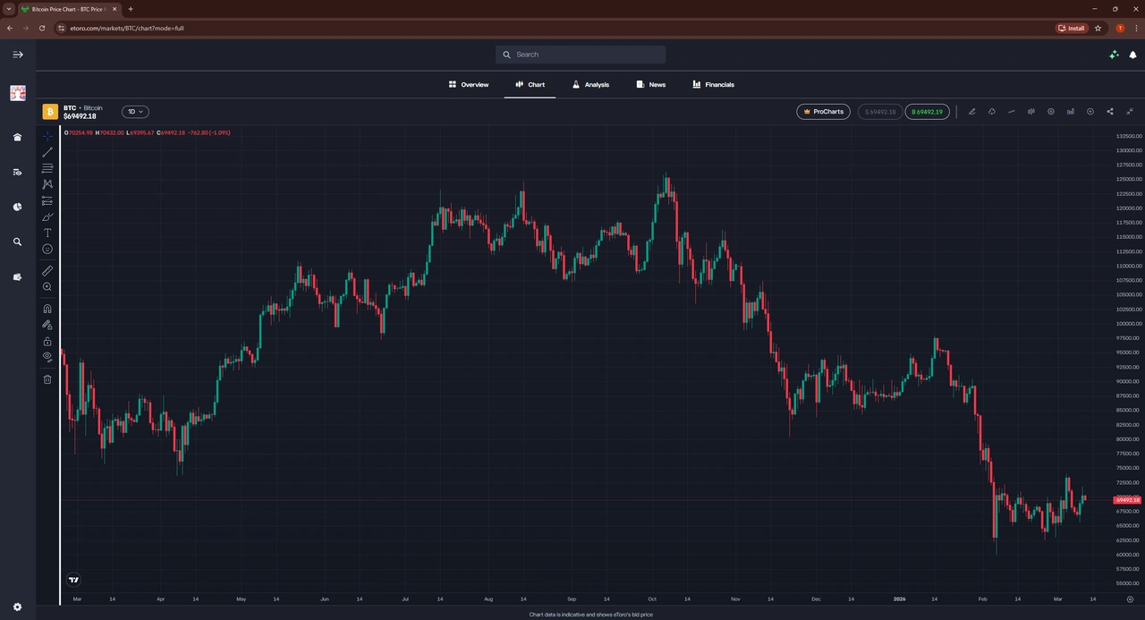Bookmark this page with star icon
1145x620 pixels.
coord(1098,28)
